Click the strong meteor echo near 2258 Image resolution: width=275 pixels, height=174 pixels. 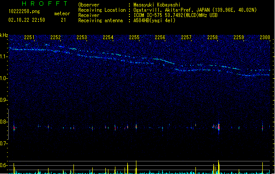(x=219, y=127)
